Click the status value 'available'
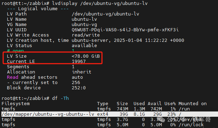This screenshot has width=218, height=128. 84,46
